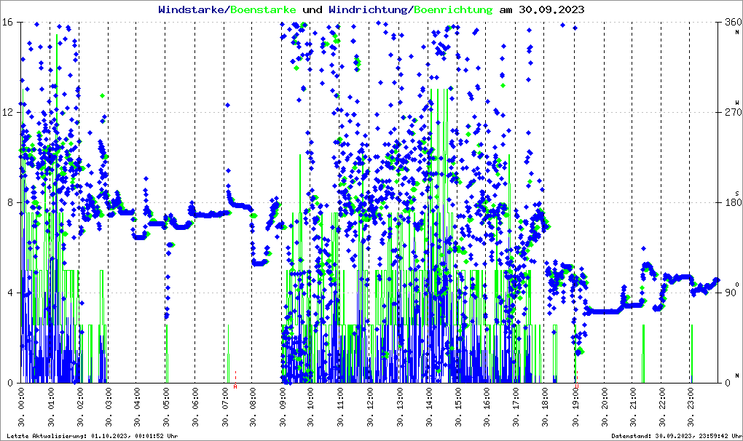This screenshot has width=743, height=441.
Task: Click wind speed axis value 12
Action: pyautogui.click(x=7, y=113)
